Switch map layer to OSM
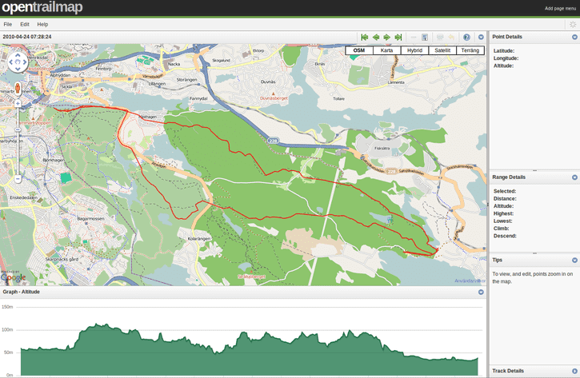The width and height of the screenshot is (580, 378). click(x=359, y=50)
